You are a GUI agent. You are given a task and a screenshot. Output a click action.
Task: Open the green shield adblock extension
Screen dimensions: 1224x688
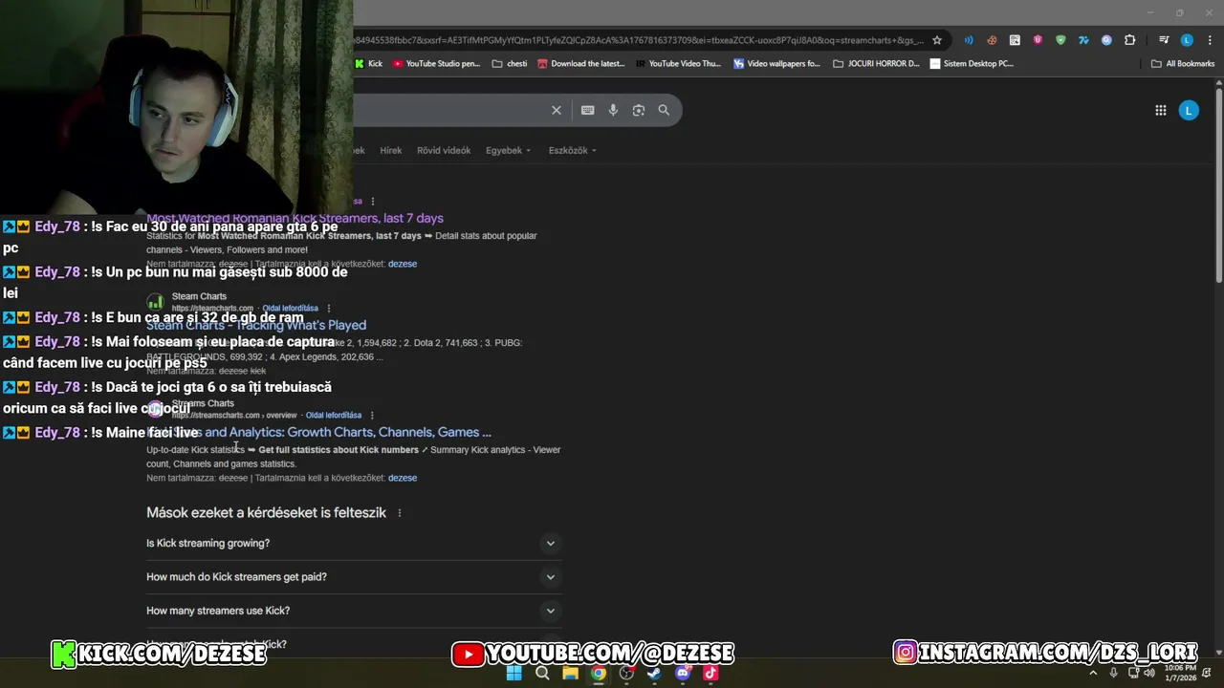[x=1060, y=40]
